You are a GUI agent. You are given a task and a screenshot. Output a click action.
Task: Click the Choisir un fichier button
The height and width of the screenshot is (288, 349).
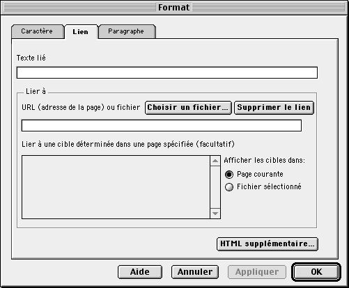188,108
